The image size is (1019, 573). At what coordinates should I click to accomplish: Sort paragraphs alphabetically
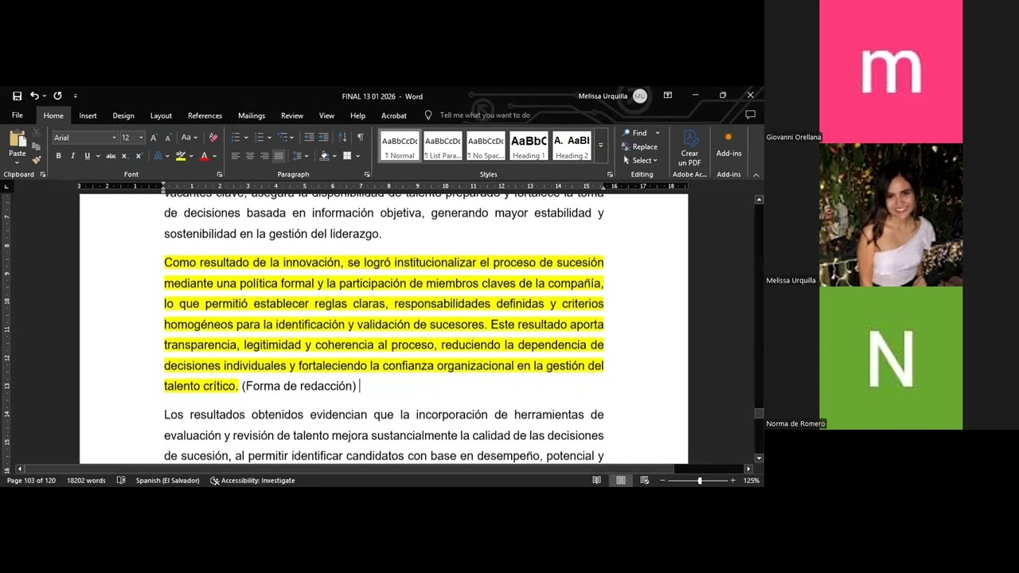tap(342, 138)
